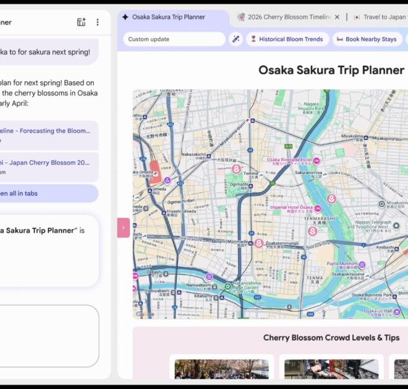Collapse side panel with pink arrow handle

tap(124, 227)
